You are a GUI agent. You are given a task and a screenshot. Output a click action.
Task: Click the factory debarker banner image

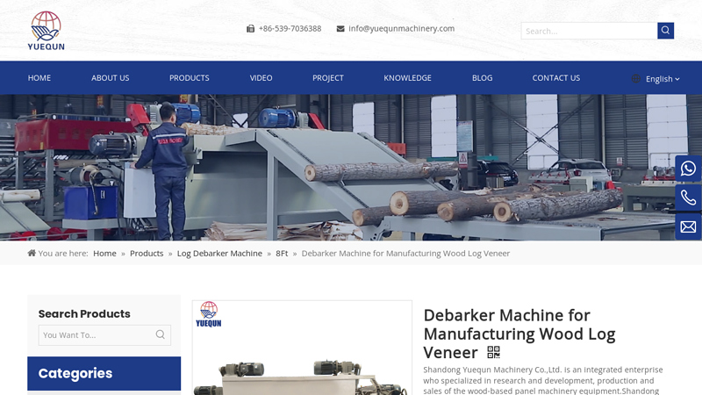click(351, 168)
